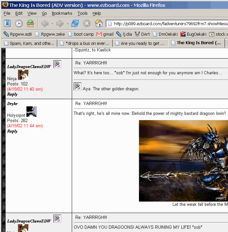Open the DmOekaki bookmark

click(x=165, y=34)
